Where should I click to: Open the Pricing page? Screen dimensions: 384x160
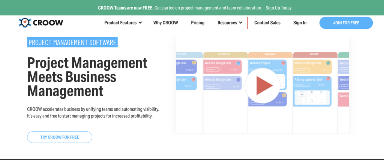tap(198, 23)
